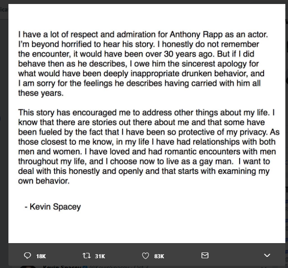Viewport: 288px width, 268px height.
Task: Click the 31K retweets count
Action: point(100,256)
